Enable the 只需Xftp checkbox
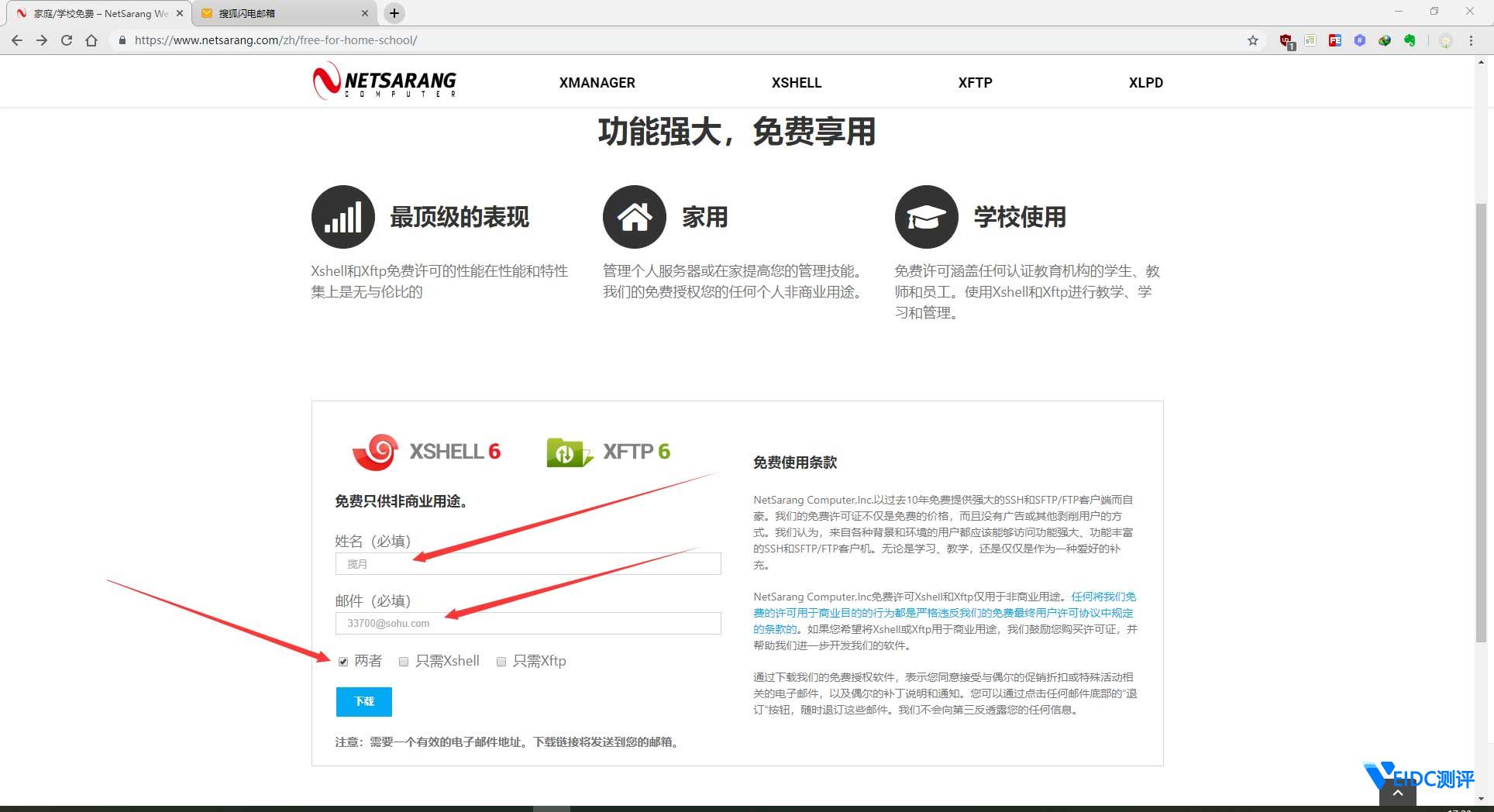Viewport: 1494px width, 812px height. pos(501,662)
